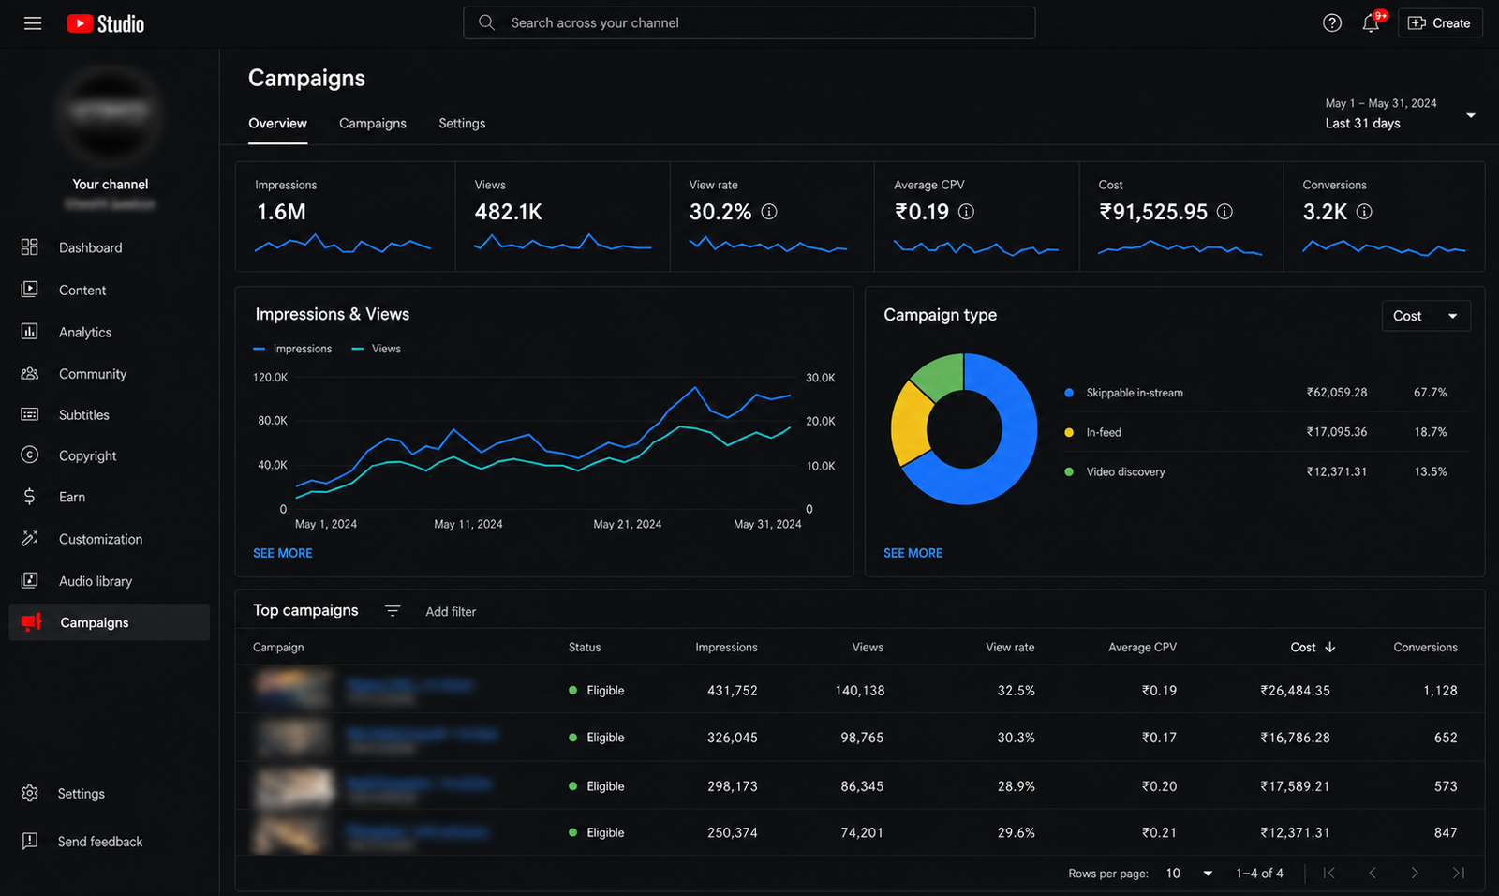Switch to the Overview tab
Image resolution: width=1499 pixels, height=896 pixels.
coord(277,124)
